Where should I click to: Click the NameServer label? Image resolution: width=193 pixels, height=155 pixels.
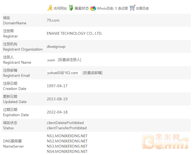pos(14,146)
